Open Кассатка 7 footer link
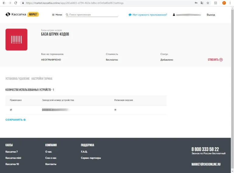The width and height of the screenshot is (234, 173). pos(12,152)
